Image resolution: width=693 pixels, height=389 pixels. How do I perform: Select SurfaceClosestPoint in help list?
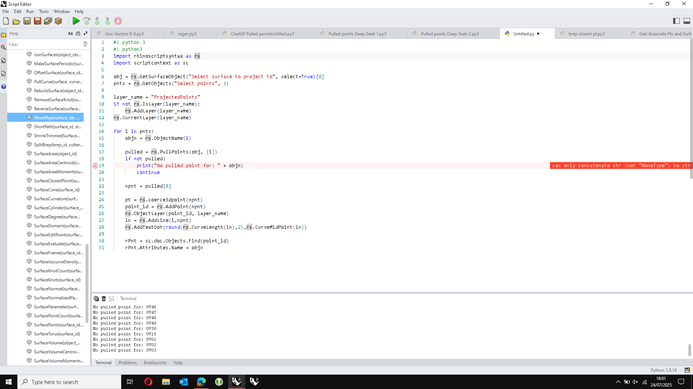[57, 181]
